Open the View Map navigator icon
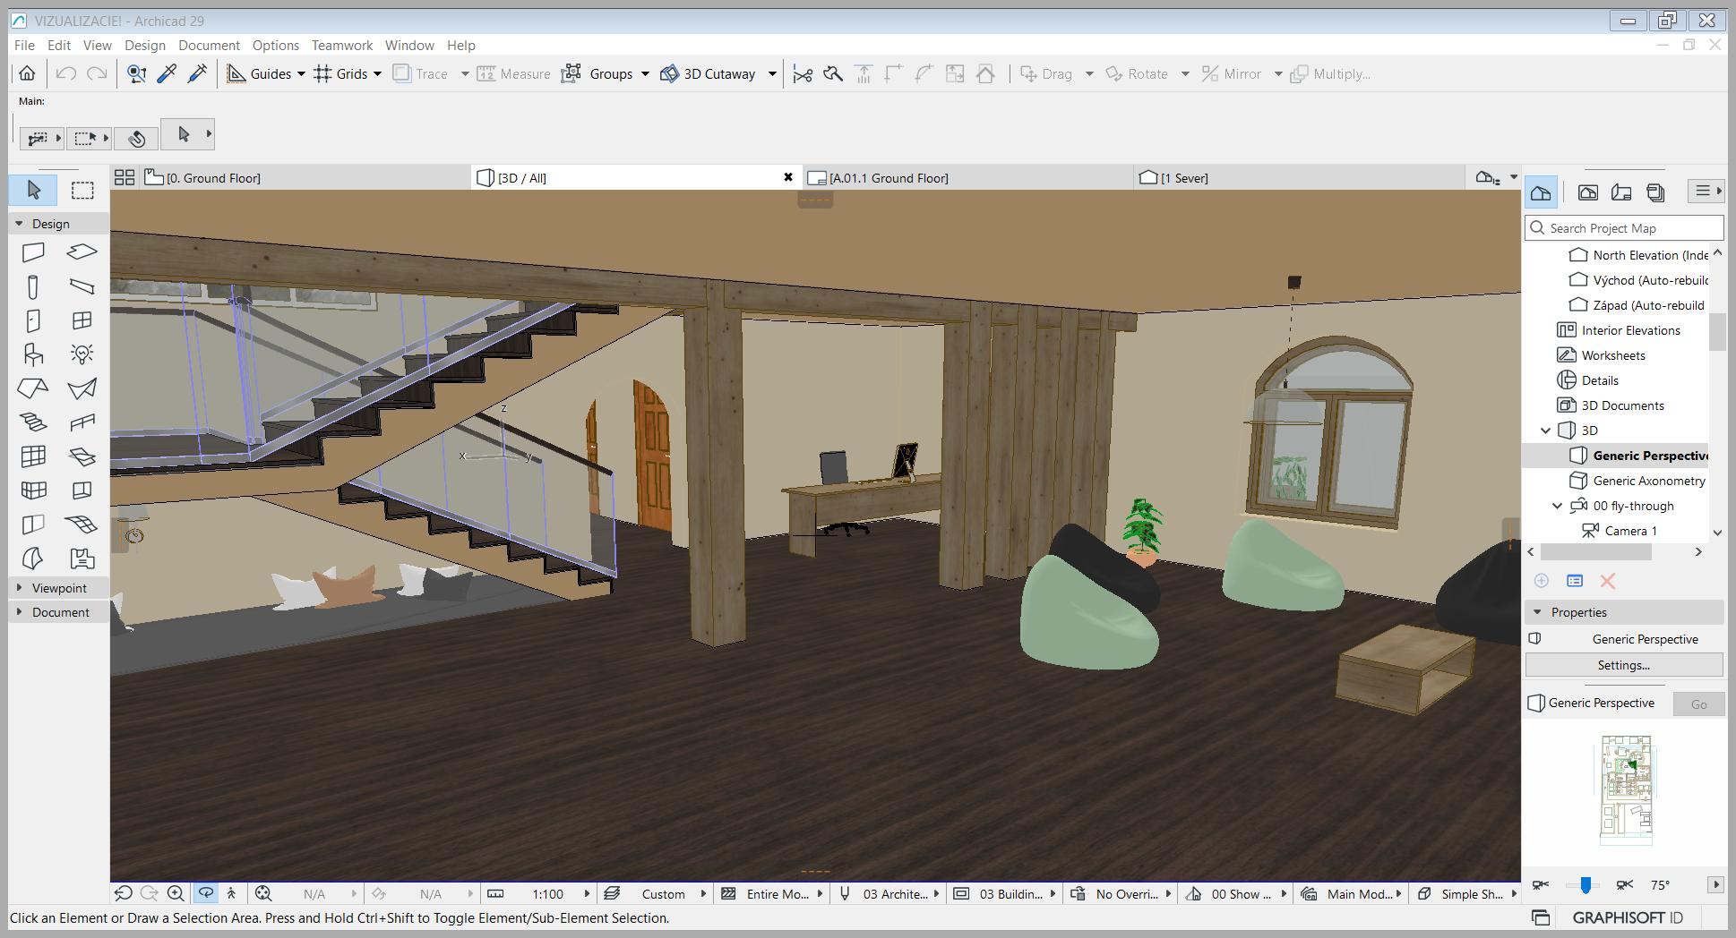The image size is (1736, 938). click(x=1587, y=192)
